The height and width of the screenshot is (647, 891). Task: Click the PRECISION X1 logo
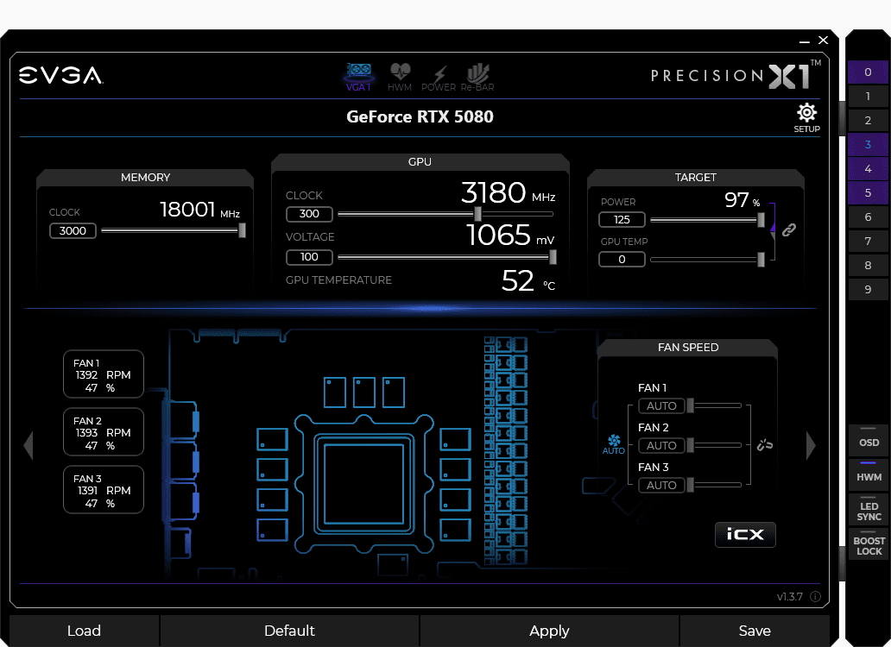736,76
